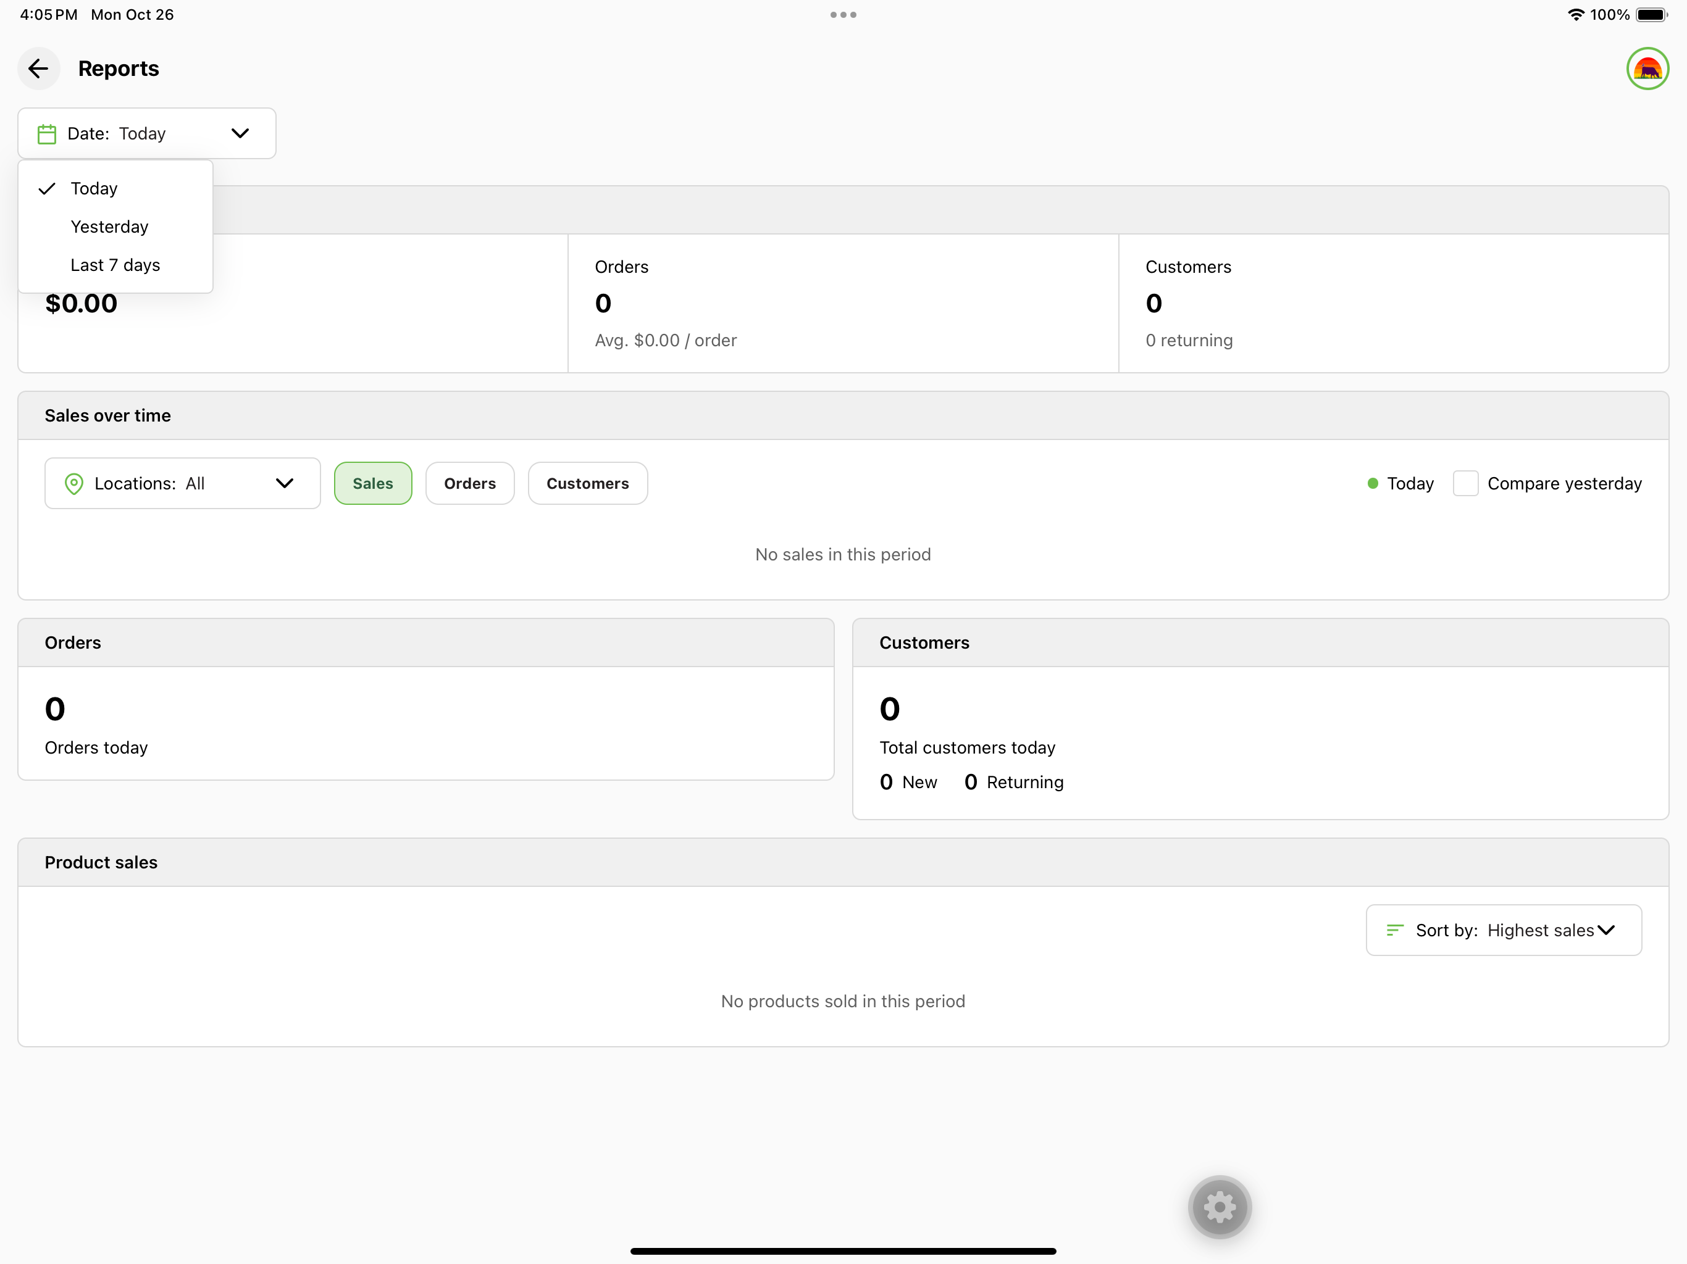Screen dimensions: 1687x1264
Task: Click the green Today legend dot
Action: click(1373, 483)
